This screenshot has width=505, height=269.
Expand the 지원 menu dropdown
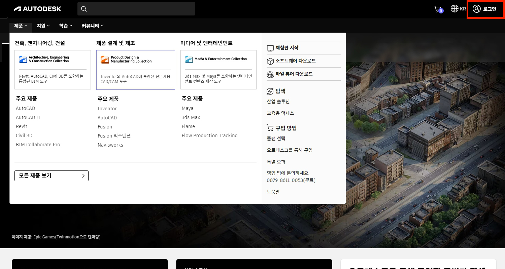click(43, 26)
